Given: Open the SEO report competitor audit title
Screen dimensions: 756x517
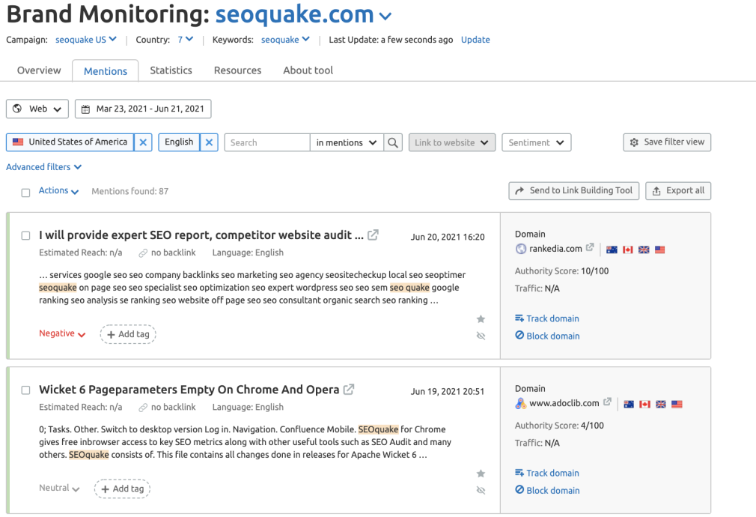Looking at the screenshot, I should coord(201,235).
